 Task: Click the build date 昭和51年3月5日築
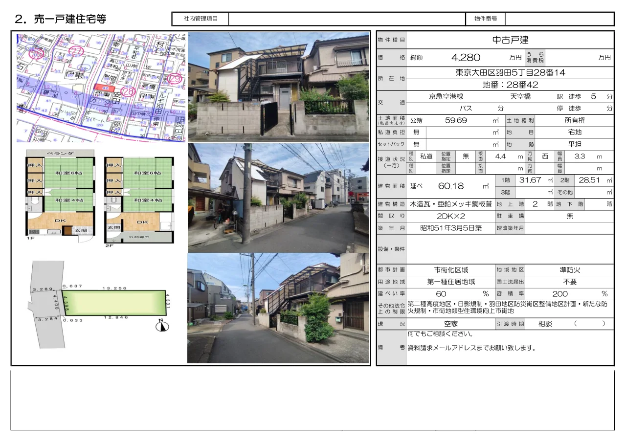point(450,228)
